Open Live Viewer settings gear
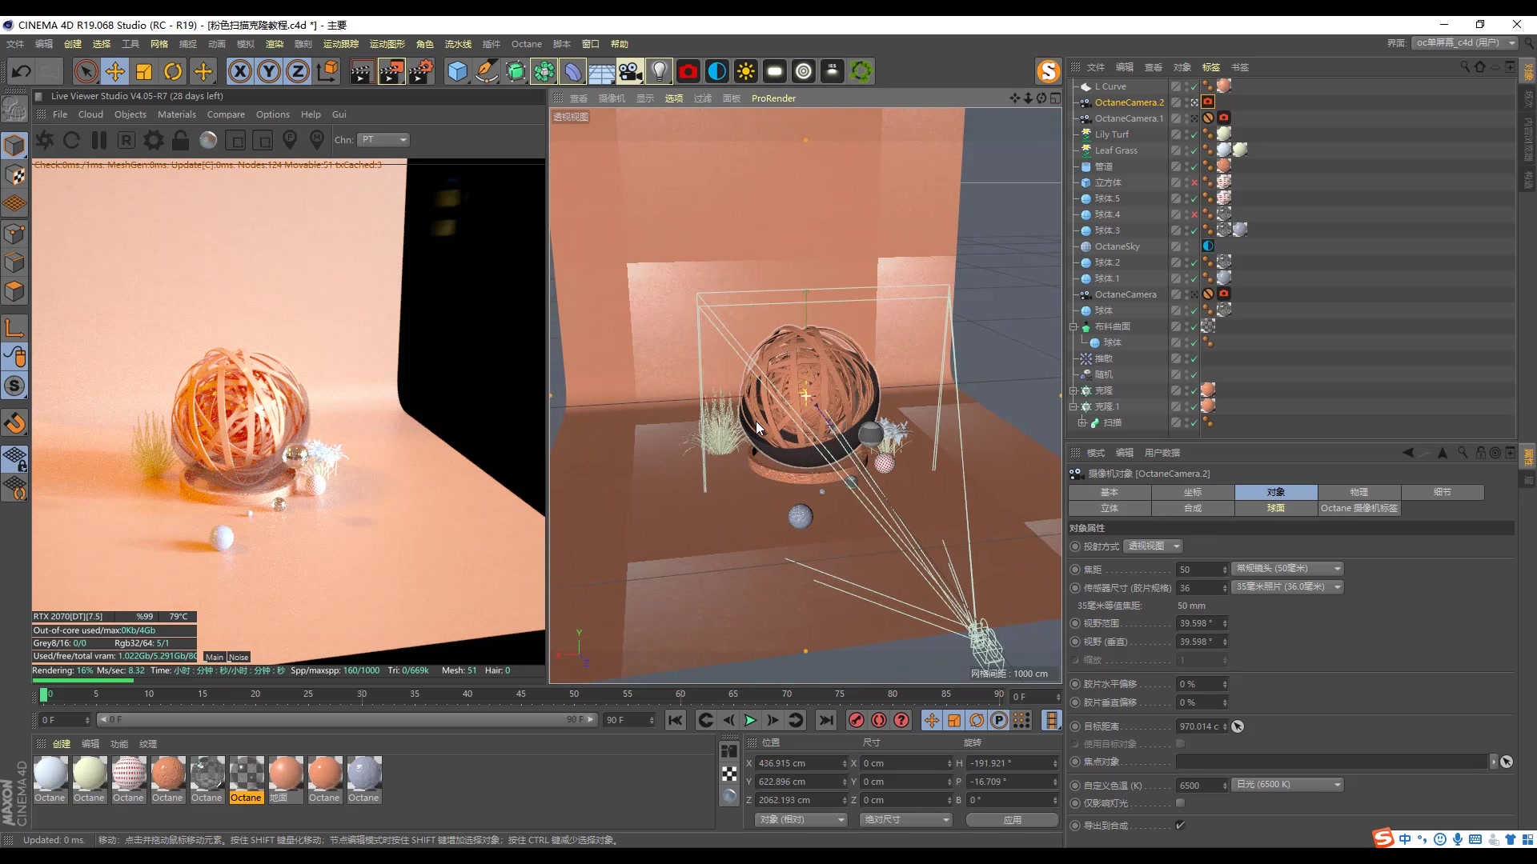This screenshot has height=864, width=1537. click(153, 141)
